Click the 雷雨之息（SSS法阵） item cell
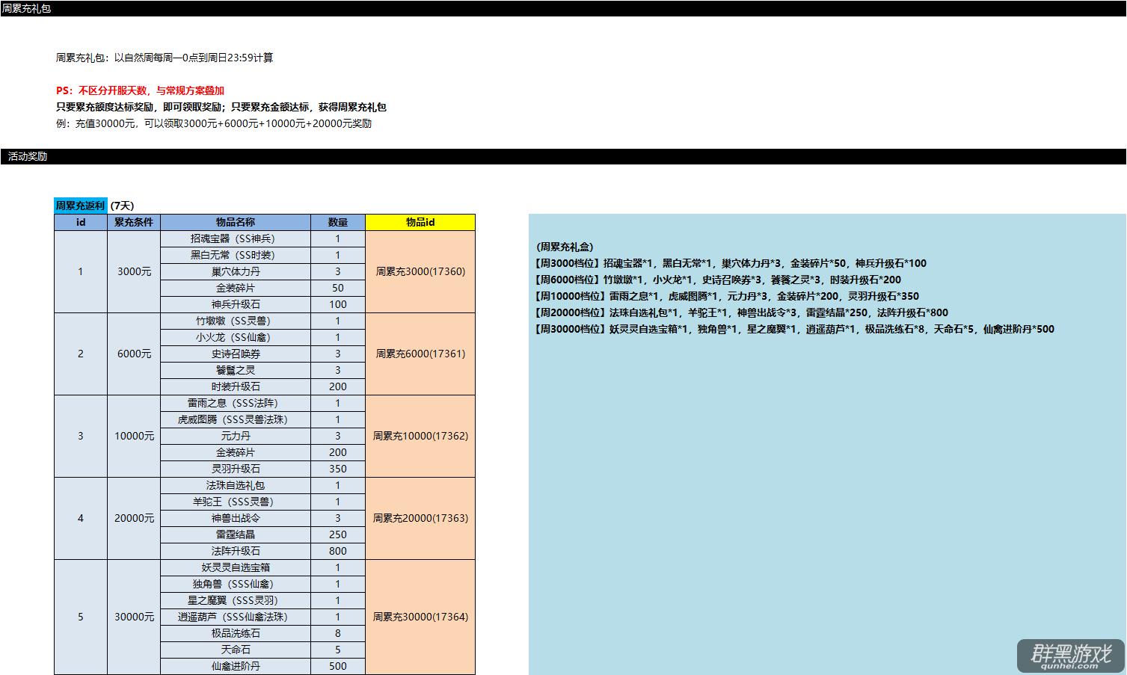 click(236, 403)
